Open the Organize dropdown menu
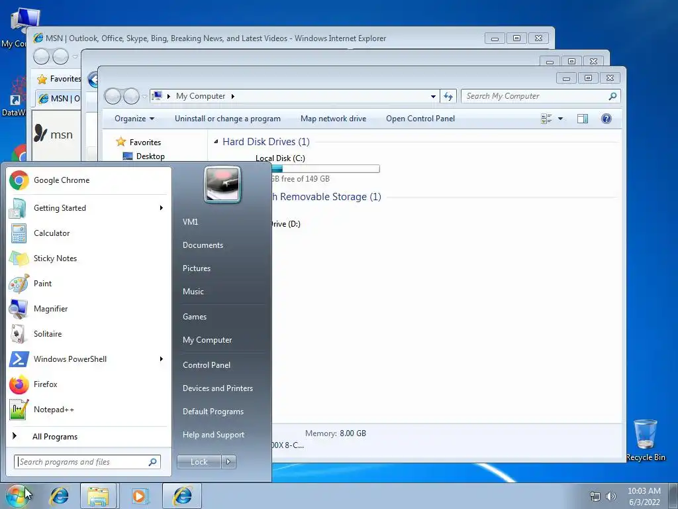Viewport: 678px width, 509px height. pyautogui.click(x=134, y=119)
